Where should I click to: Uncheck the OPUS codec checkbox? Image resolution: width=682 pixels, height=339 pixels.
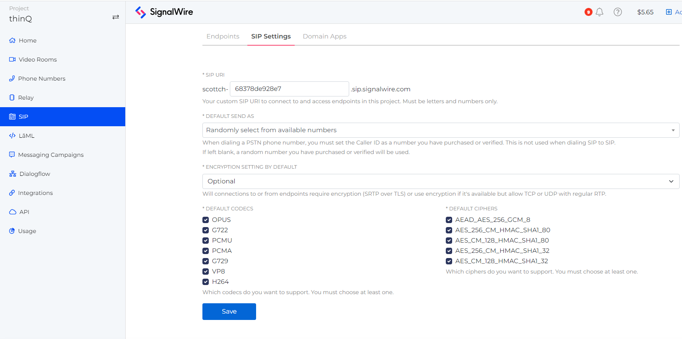pyautogui.click(x=206, y=220)
